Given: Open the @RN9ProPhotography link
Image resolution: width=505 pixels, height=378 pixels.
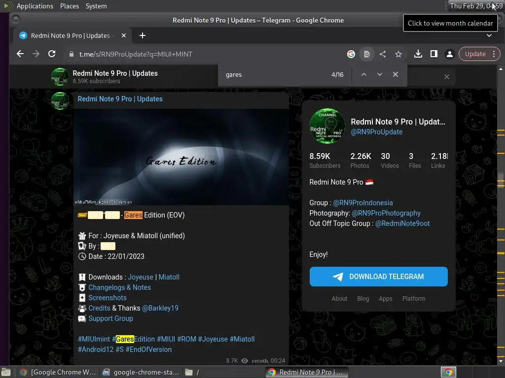Looking at the screenshot, I should click(386, 213).
